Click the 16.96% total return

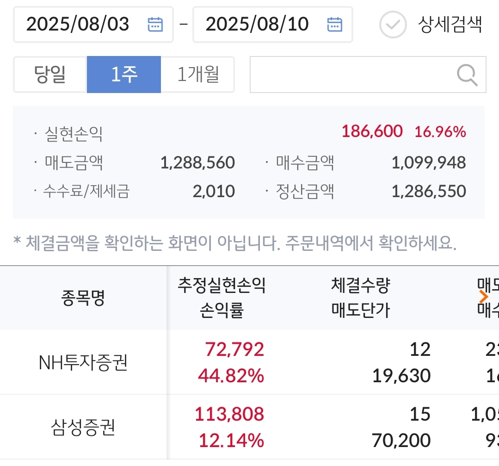pyautogui.click(x=440, y=131)
